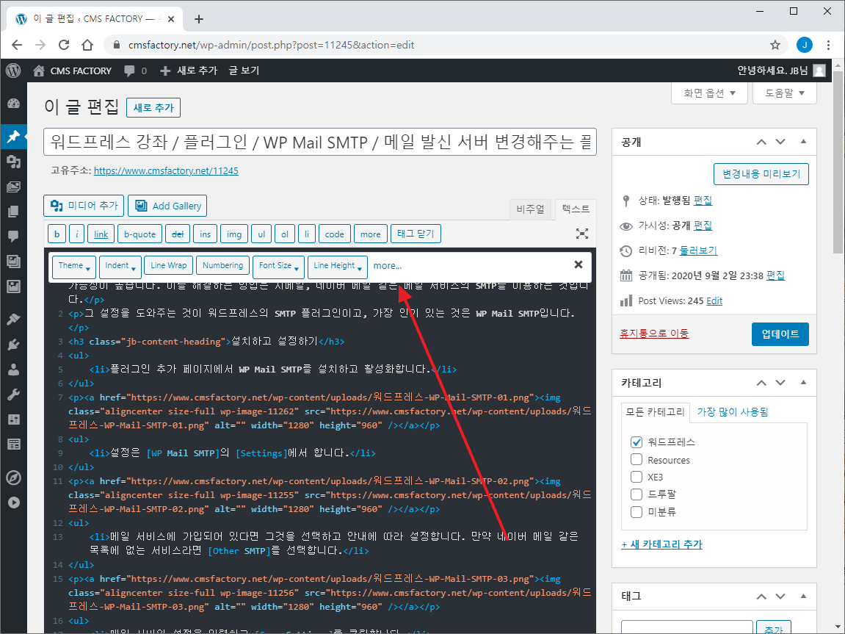Collapse the 태그 panel with triangle toggle
This screenshot has height=634, width=845.
pyautogui.click(x=803, y=597)
